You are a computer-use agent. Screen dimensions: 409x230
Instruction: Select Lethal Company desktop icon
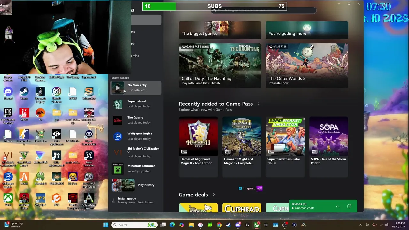tap(73, 202)
